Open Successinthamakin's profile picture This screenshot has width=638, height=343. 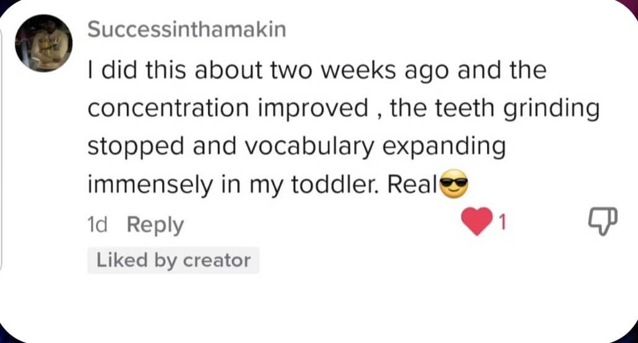tap(44, 43)
